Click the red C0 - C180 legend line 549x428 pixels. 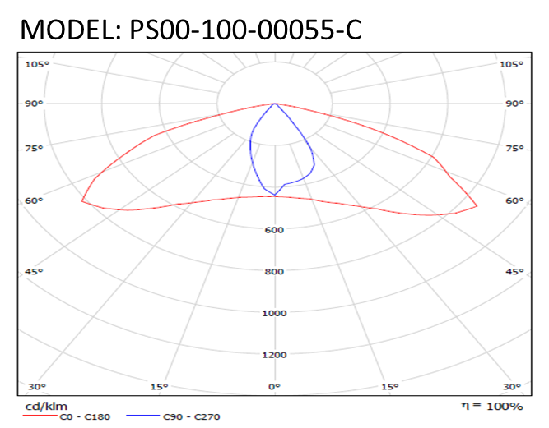pos(40,416)
